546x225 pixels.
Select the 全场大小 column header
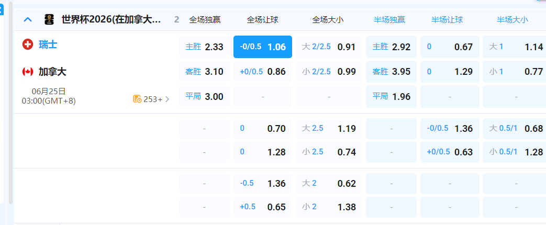(328, 19)
